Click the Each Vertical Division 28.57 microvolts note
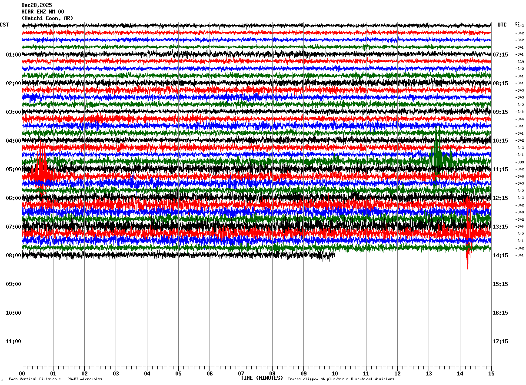 click(55, 379)
